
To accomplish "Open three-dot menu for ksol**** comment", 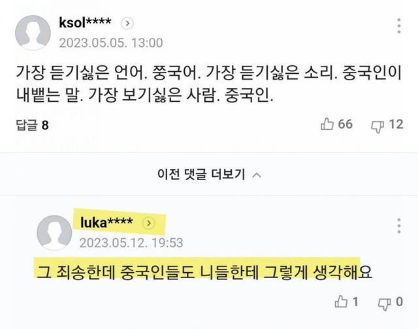I will click(x=399, y=27).
